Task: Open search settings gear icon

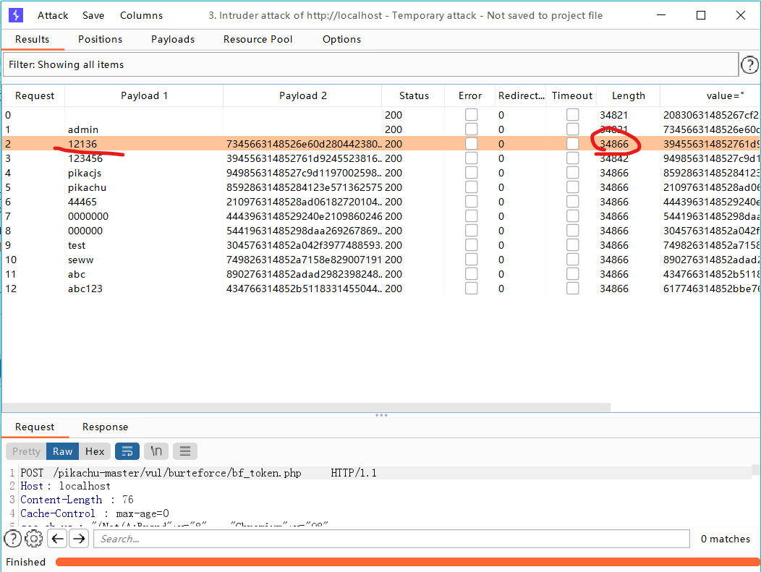Action: (x=34, y=539)
